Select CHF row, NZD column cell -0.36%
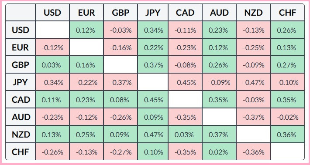The height and width of the screenshot is (165, 310). (253, 152)
